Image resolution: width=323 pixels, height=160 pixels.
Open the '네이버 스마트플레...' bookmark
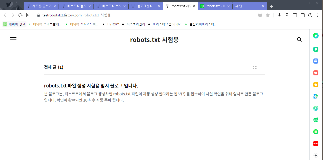point(45,24)
